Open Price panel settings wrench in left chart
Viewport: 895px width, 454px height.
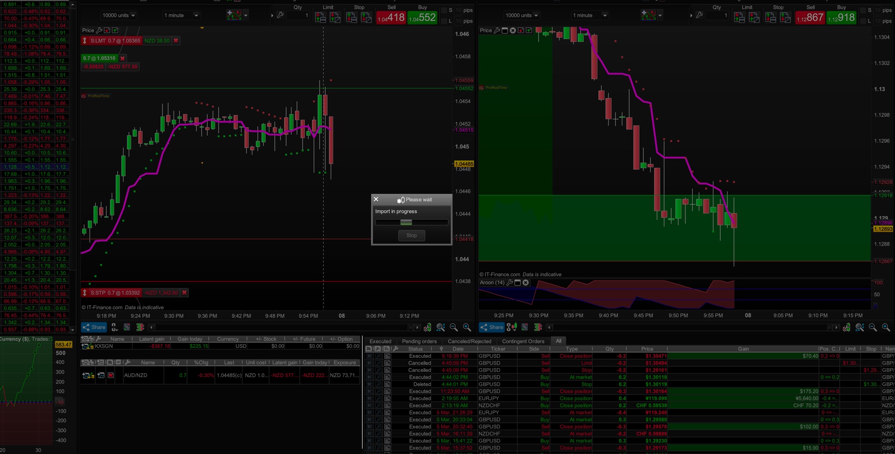[99, 30]
